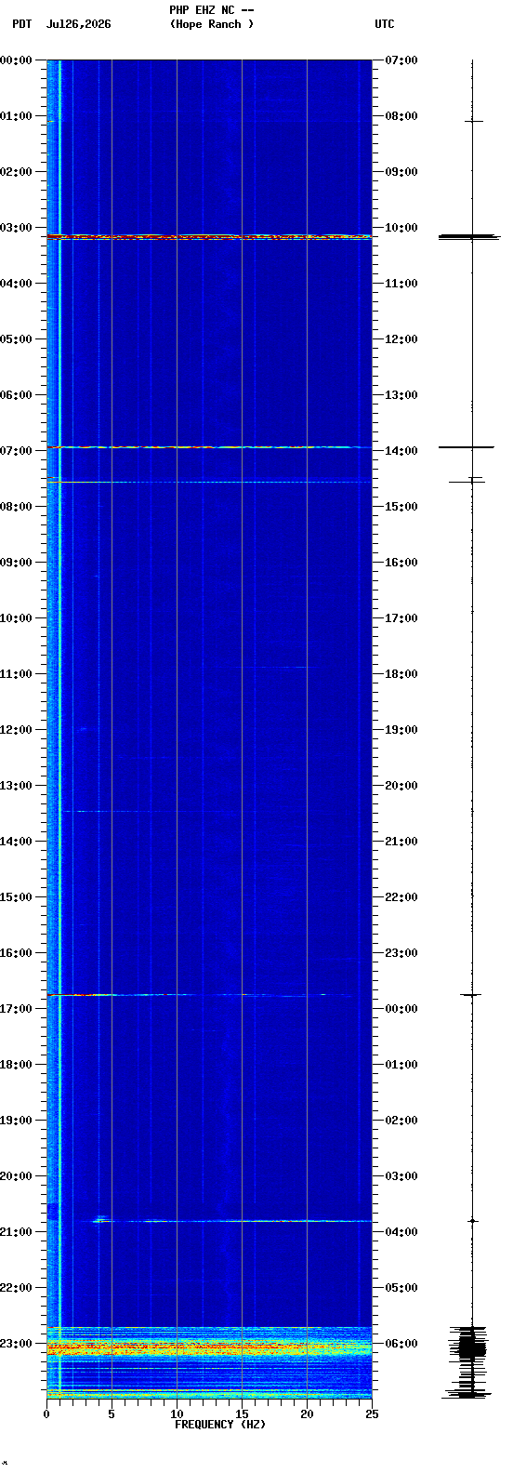
Task: Click 09:00 on the PDT axis
Action: tap(16, 563)
